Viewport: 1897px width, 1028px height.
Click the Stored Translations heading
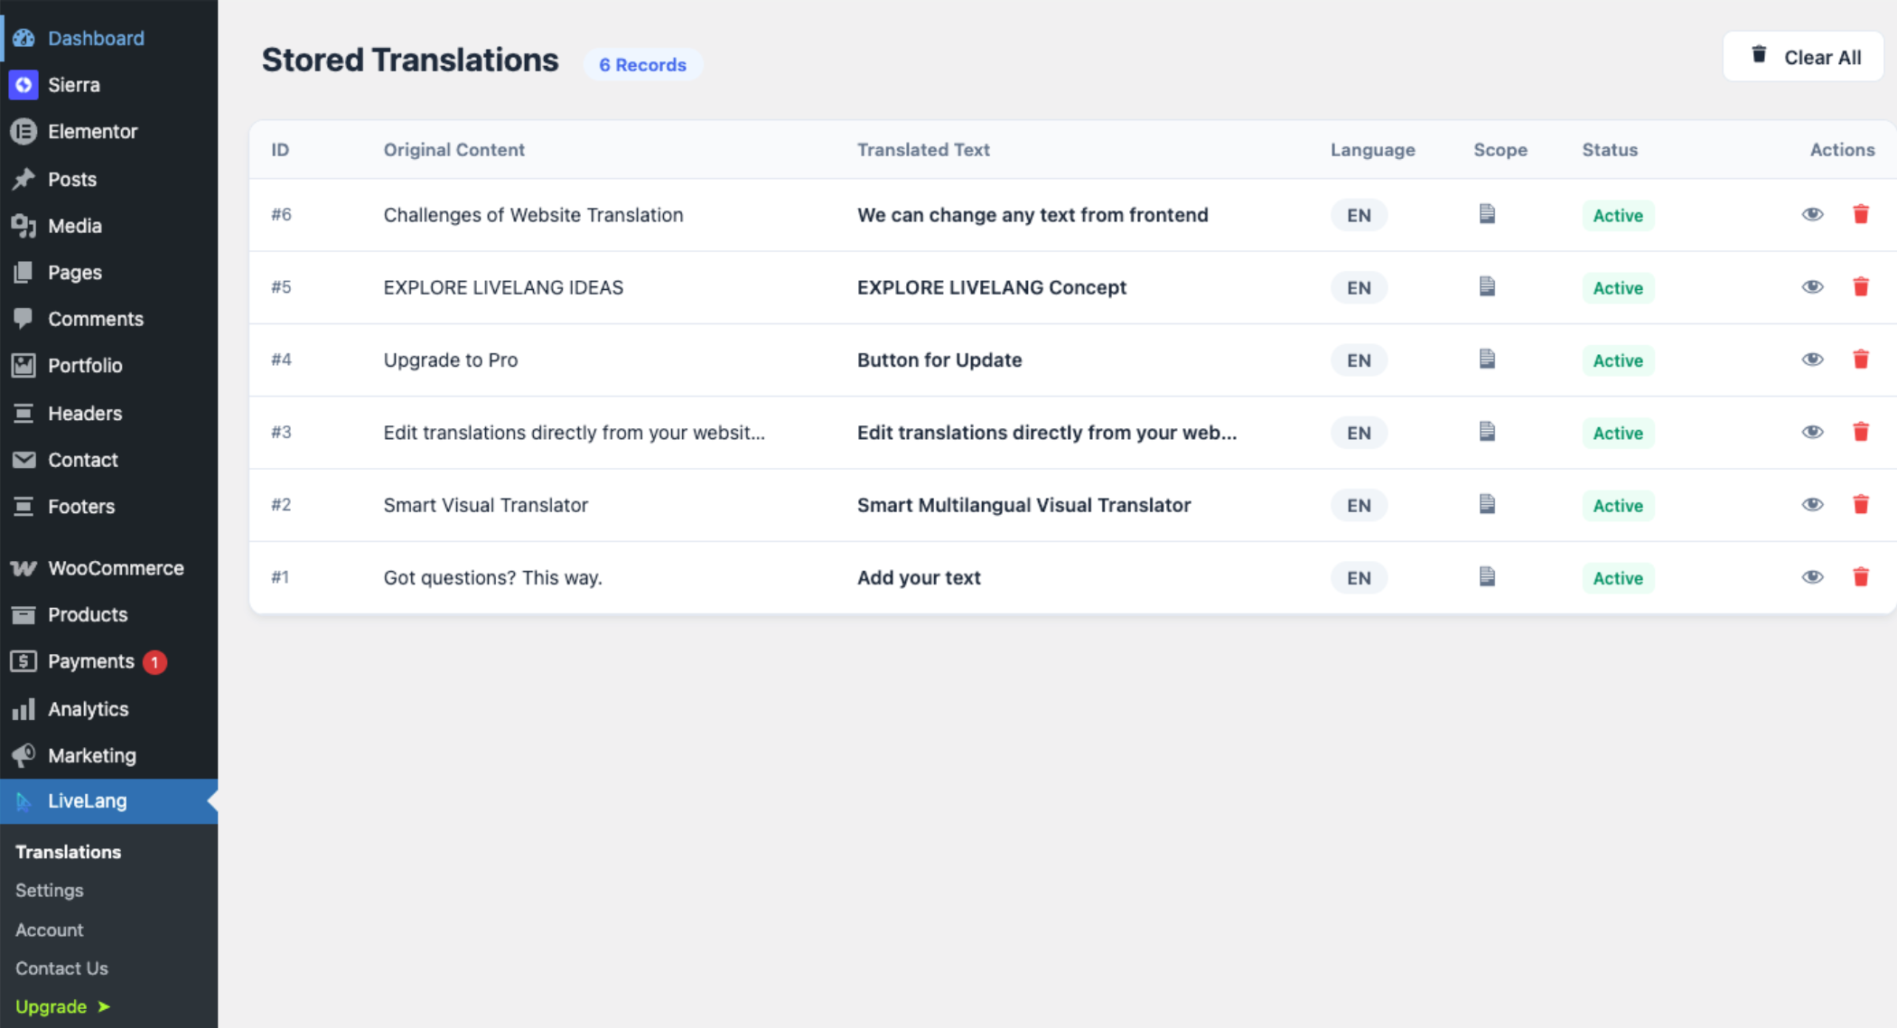[410, 60]
